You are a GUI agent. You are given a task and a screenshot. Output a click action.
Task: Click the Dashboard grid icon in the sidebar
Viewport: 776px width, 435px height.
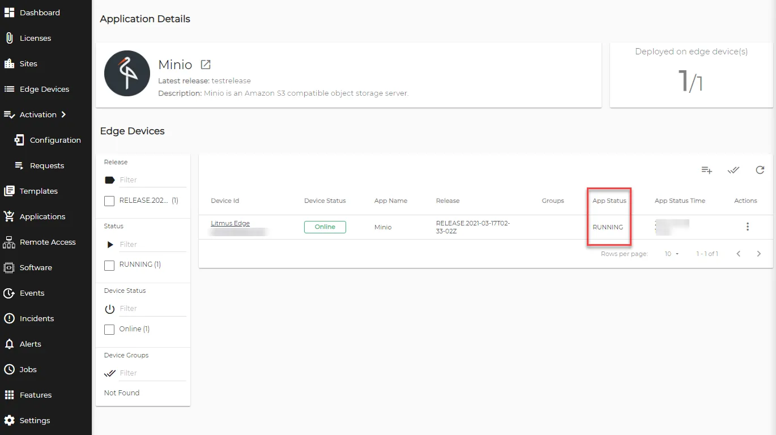tap(9, 12)
